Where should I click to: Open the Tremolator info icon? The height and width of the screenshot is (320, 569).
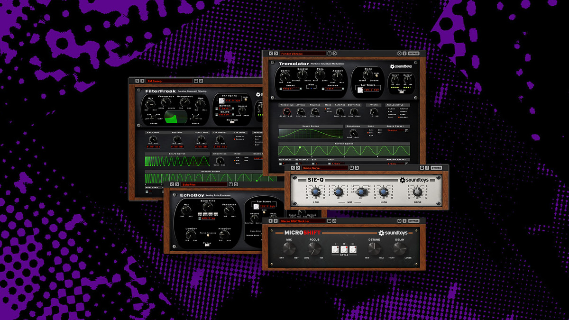[x=404, y=54]
